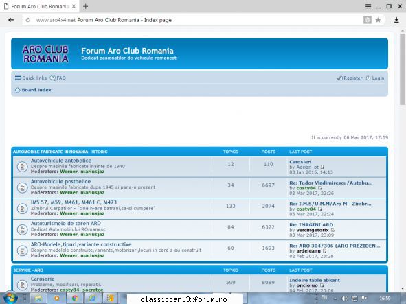Bookmark page with the star icon
The image size is (406, 304).
point(378,20)
